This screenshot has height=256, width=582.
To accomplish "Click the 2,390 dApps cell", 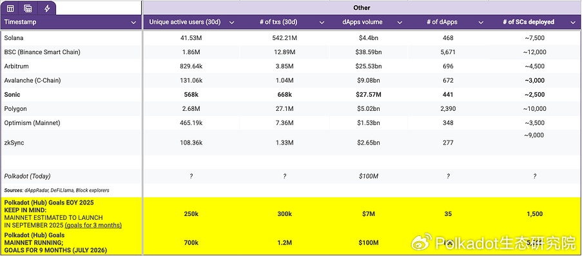I will click(x=448, y=108).
